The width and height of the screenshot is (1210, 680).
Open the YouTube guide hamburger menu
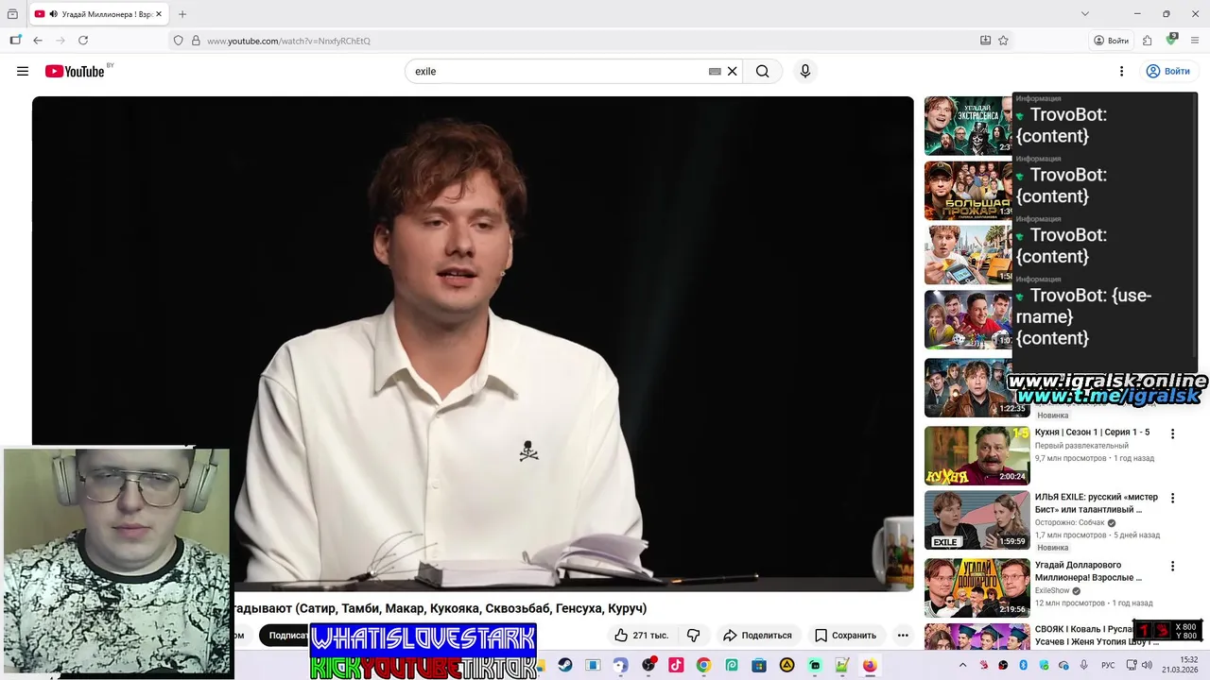tap(23, 71)
